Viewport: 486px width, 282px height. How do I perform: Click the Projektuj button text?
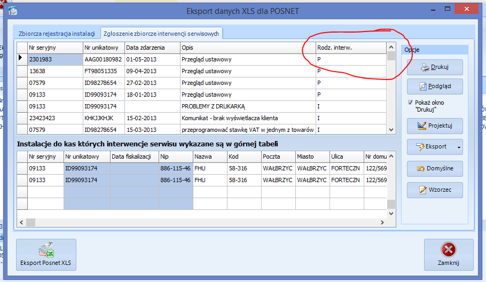[440, 126]
